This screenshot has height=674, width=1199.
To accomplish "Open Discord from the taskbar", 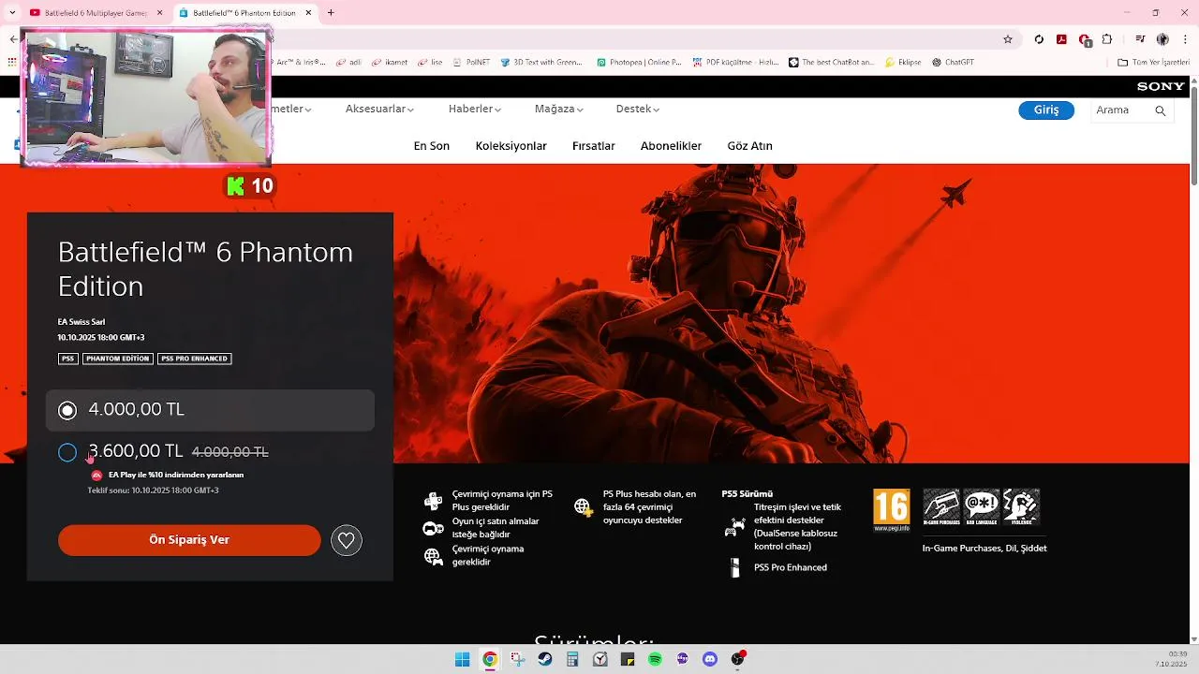I will click(x=710, y=659).
